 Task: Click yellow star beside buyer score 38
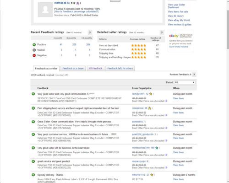pos(150,108)
